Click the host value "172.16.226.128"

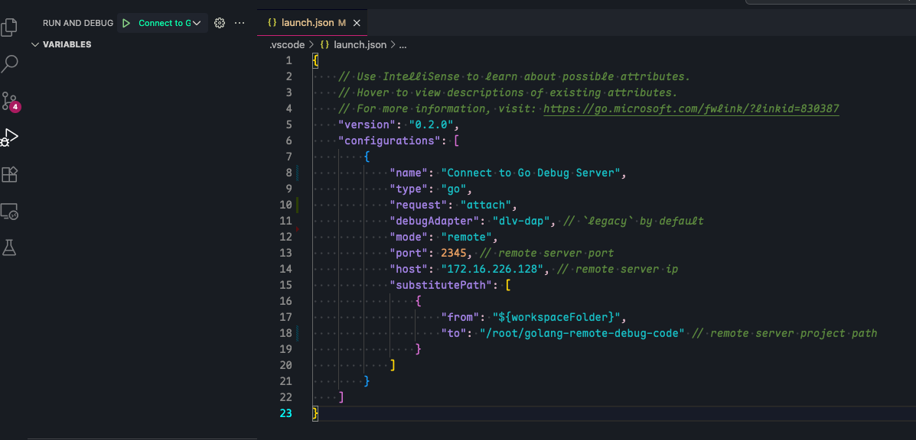(x=495, y=269)
